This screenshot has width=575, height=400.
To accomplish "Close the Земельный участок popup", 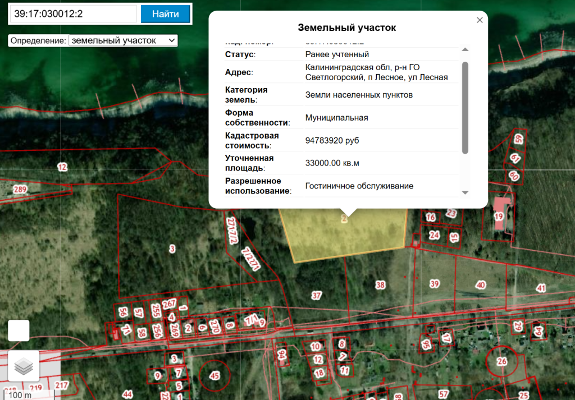I will click(479, 20).
